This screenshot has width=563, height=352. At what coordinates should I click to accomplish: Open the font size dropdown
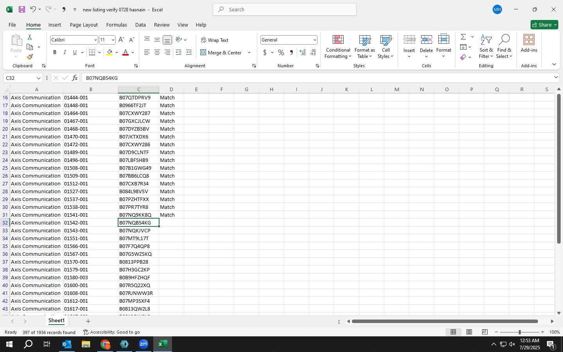pyautogui.click(x=113, y=40)
